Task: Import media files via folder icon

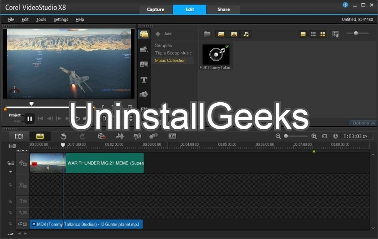Action: [207, 34]
